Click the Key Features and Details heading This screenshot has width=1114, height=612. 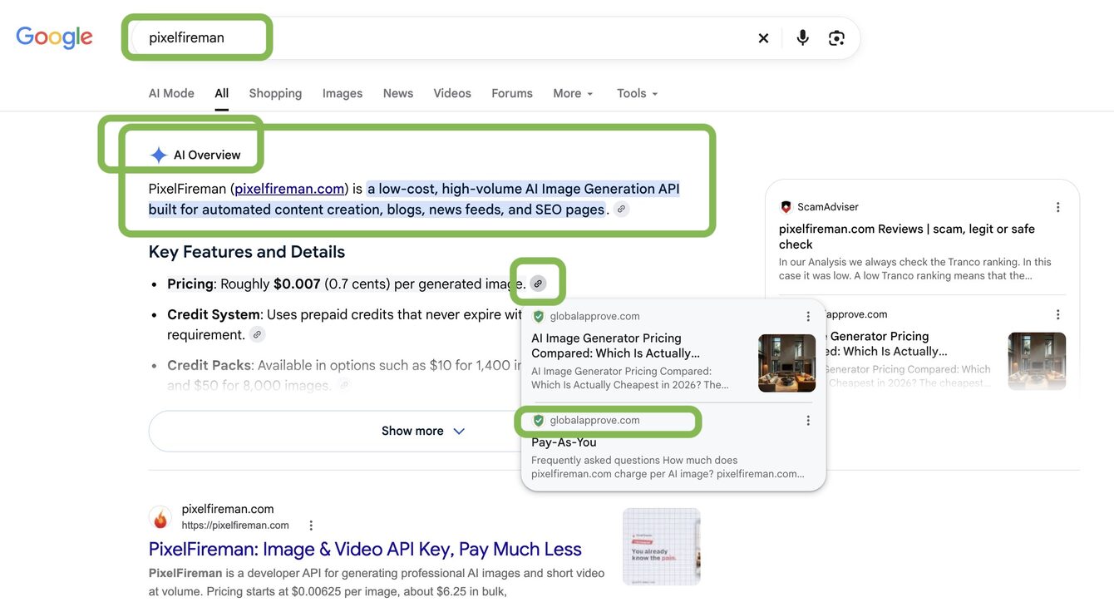click(x=247, y=252)
